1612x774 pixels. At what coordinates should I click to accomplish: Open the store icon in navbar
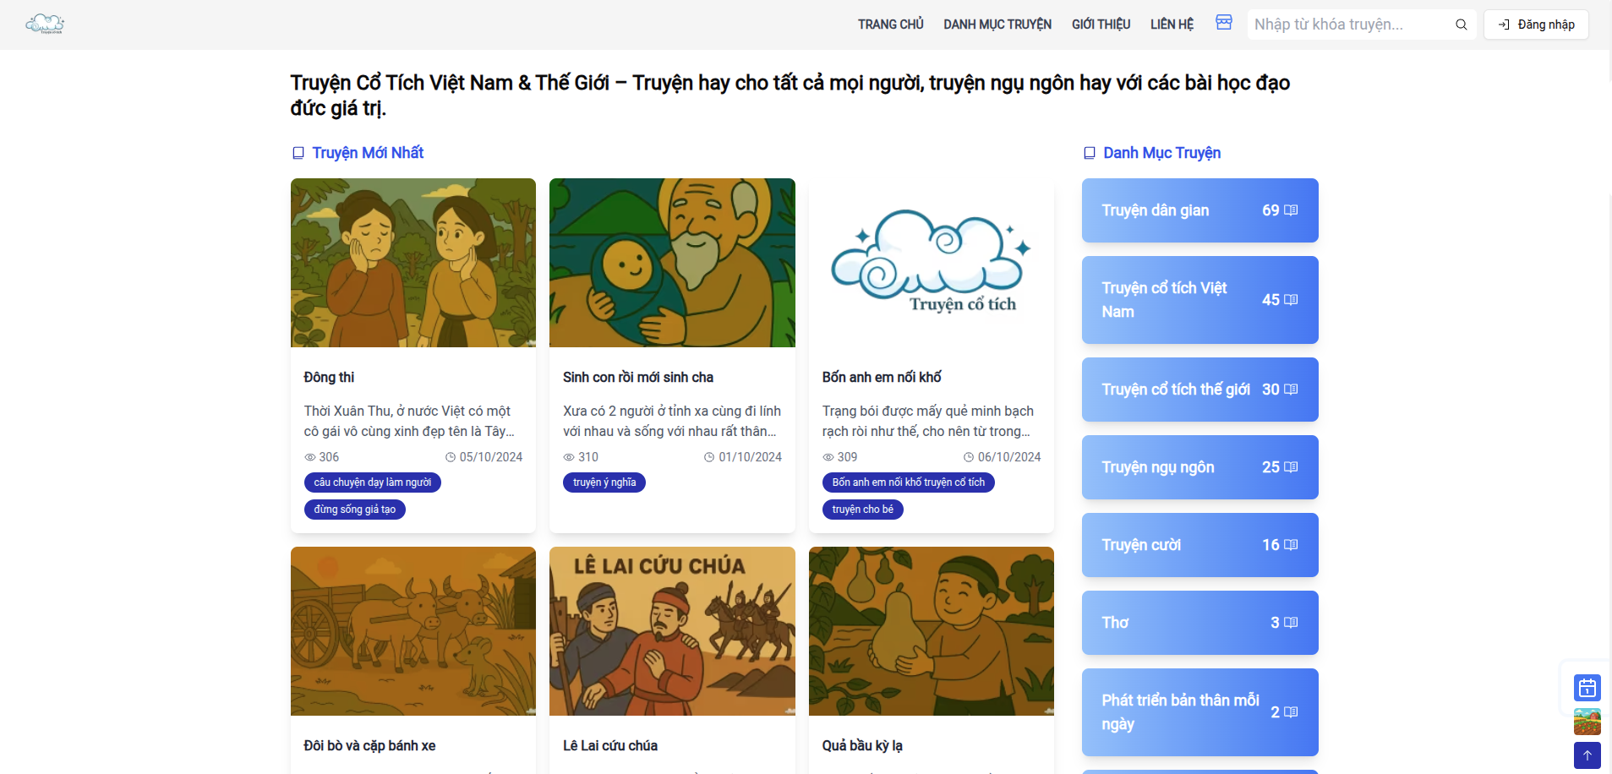point(1223,23)
